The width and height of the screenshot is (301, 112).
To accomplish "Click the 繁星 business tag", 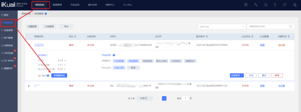I will [x=133, y=68].
